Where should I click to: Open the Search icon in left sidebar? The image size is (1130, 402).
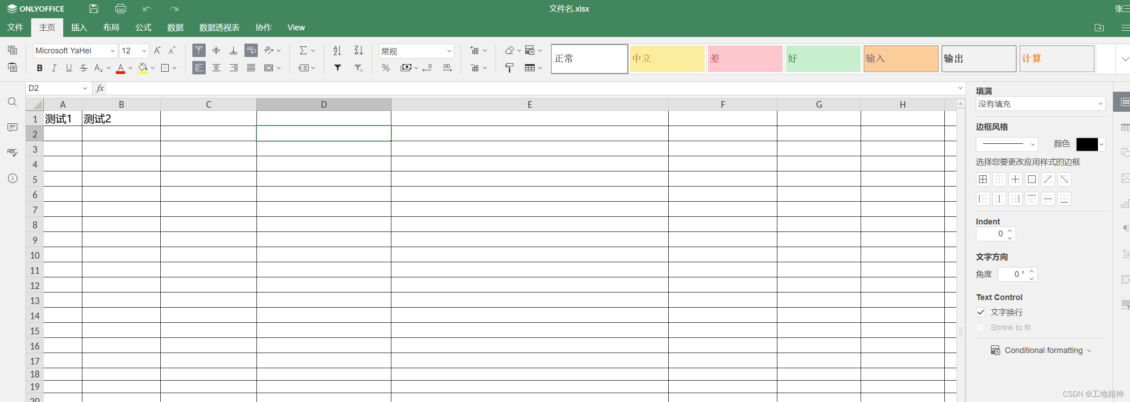(12, 102)
